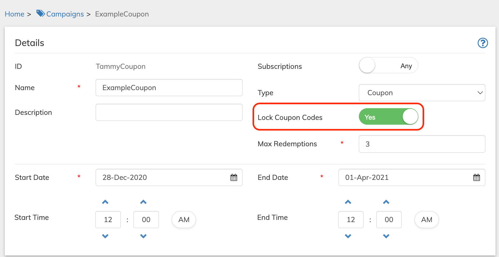
Task: Click the Max Redemptions input field
Action: pos(422,144)
